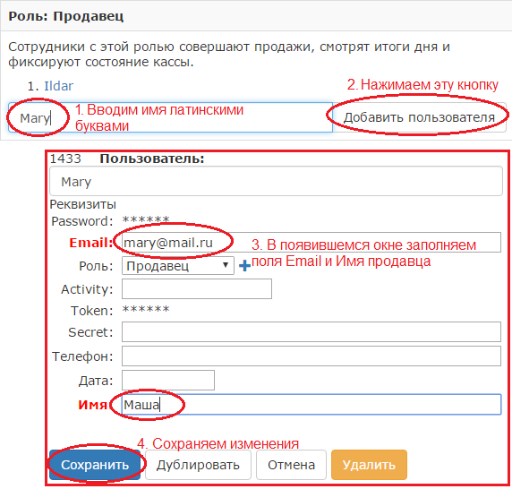Click the blue plus icon next to Роль
The height and width of the screenshot is (489, 512).
point(244,266)
